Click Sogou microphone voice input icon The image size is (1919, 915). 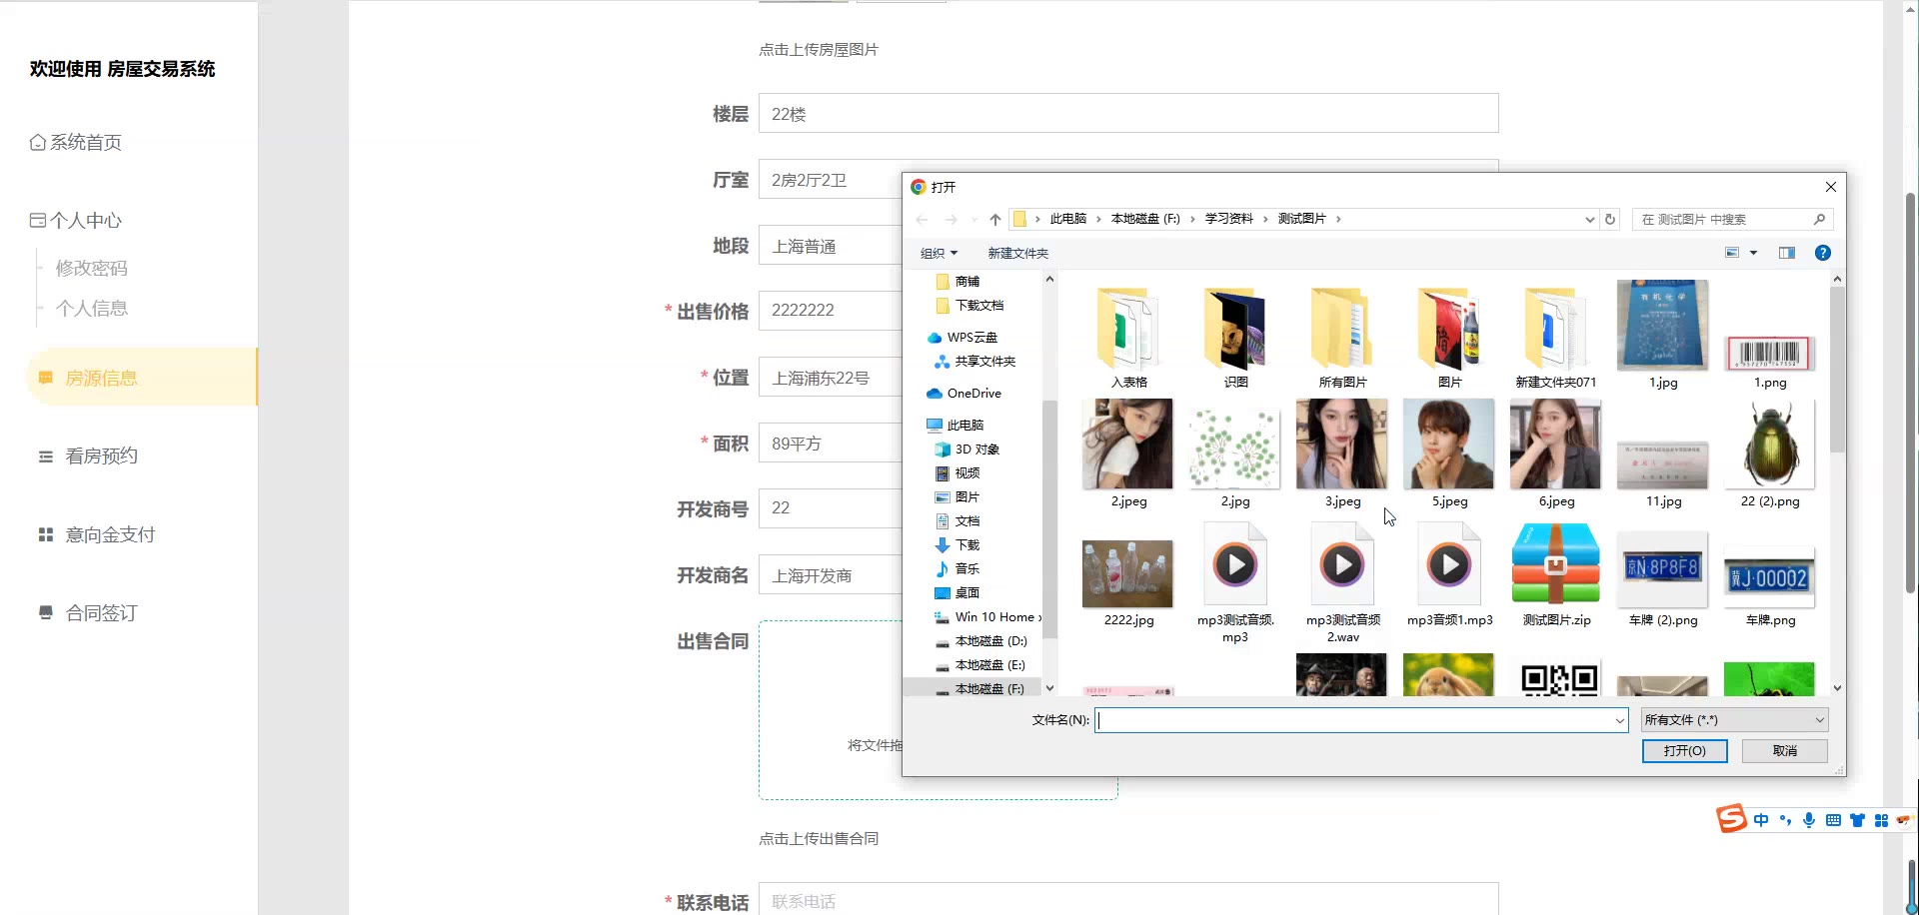point(1809,820)
